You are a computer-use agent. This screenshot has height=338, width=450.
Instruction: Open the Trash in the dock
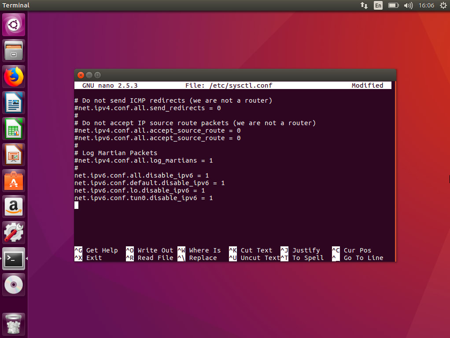(x=14, y=324)
